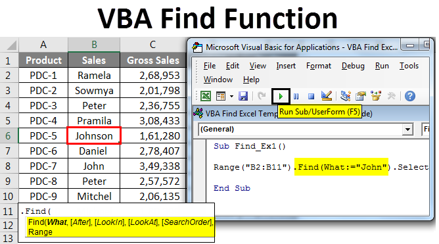Select column C header
Image resolution: width=439 pixels, height=244 pixels.
pyautogui.click(x=152, y=45)
